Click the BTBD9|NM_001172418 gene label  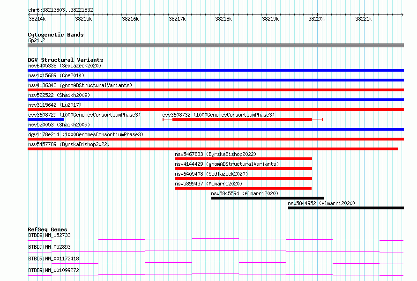53,259
